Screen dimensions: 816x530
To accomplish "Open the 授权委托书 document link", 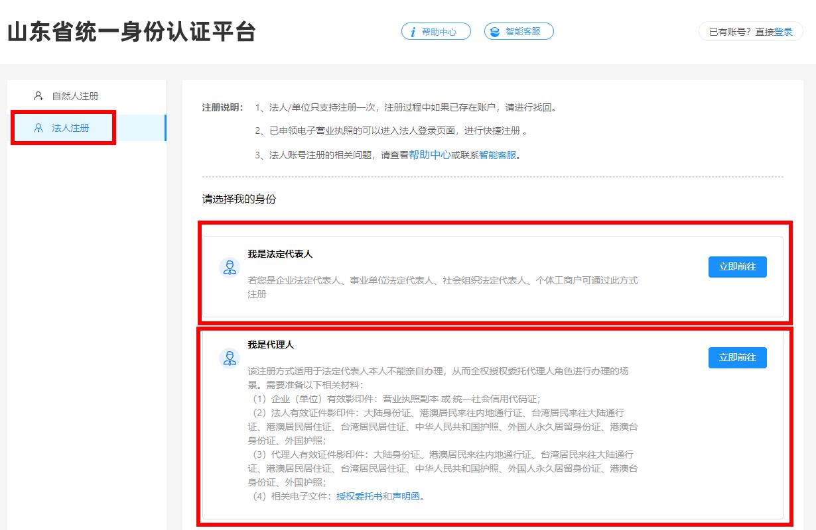I will point(359,496).
